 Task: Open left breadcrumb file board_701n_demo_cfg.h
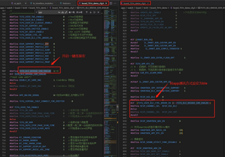(63, 8)
